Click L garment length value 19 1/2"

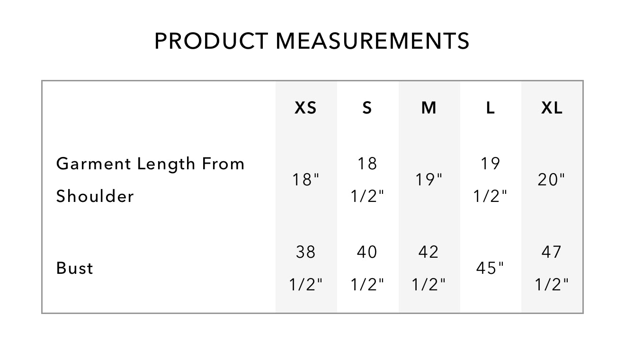pos(491,180)
